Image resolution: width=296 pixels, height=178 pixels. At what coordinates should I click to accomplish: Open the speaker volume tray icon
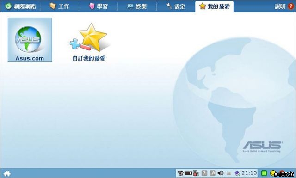coord(221,173)
